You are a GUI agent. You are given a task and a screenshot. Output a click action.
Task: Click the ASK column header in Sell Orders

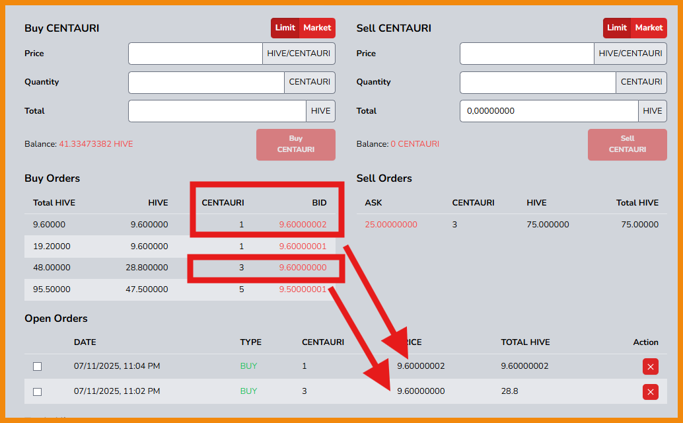[x=373, y=203]
